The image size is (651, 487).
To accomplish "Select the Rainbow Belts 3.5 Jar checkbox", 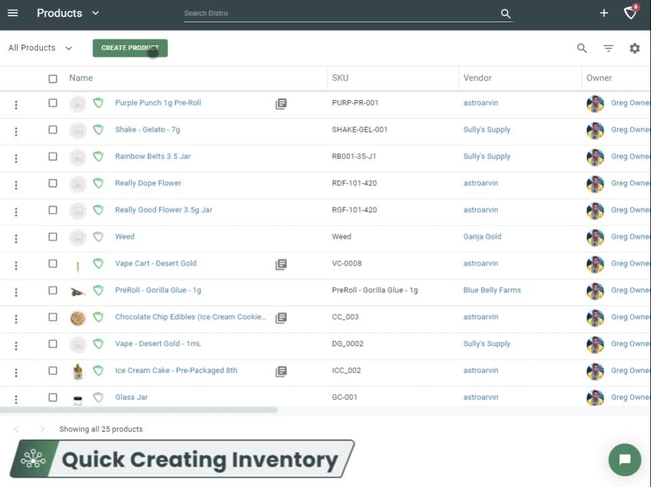I will pos(53,156).
